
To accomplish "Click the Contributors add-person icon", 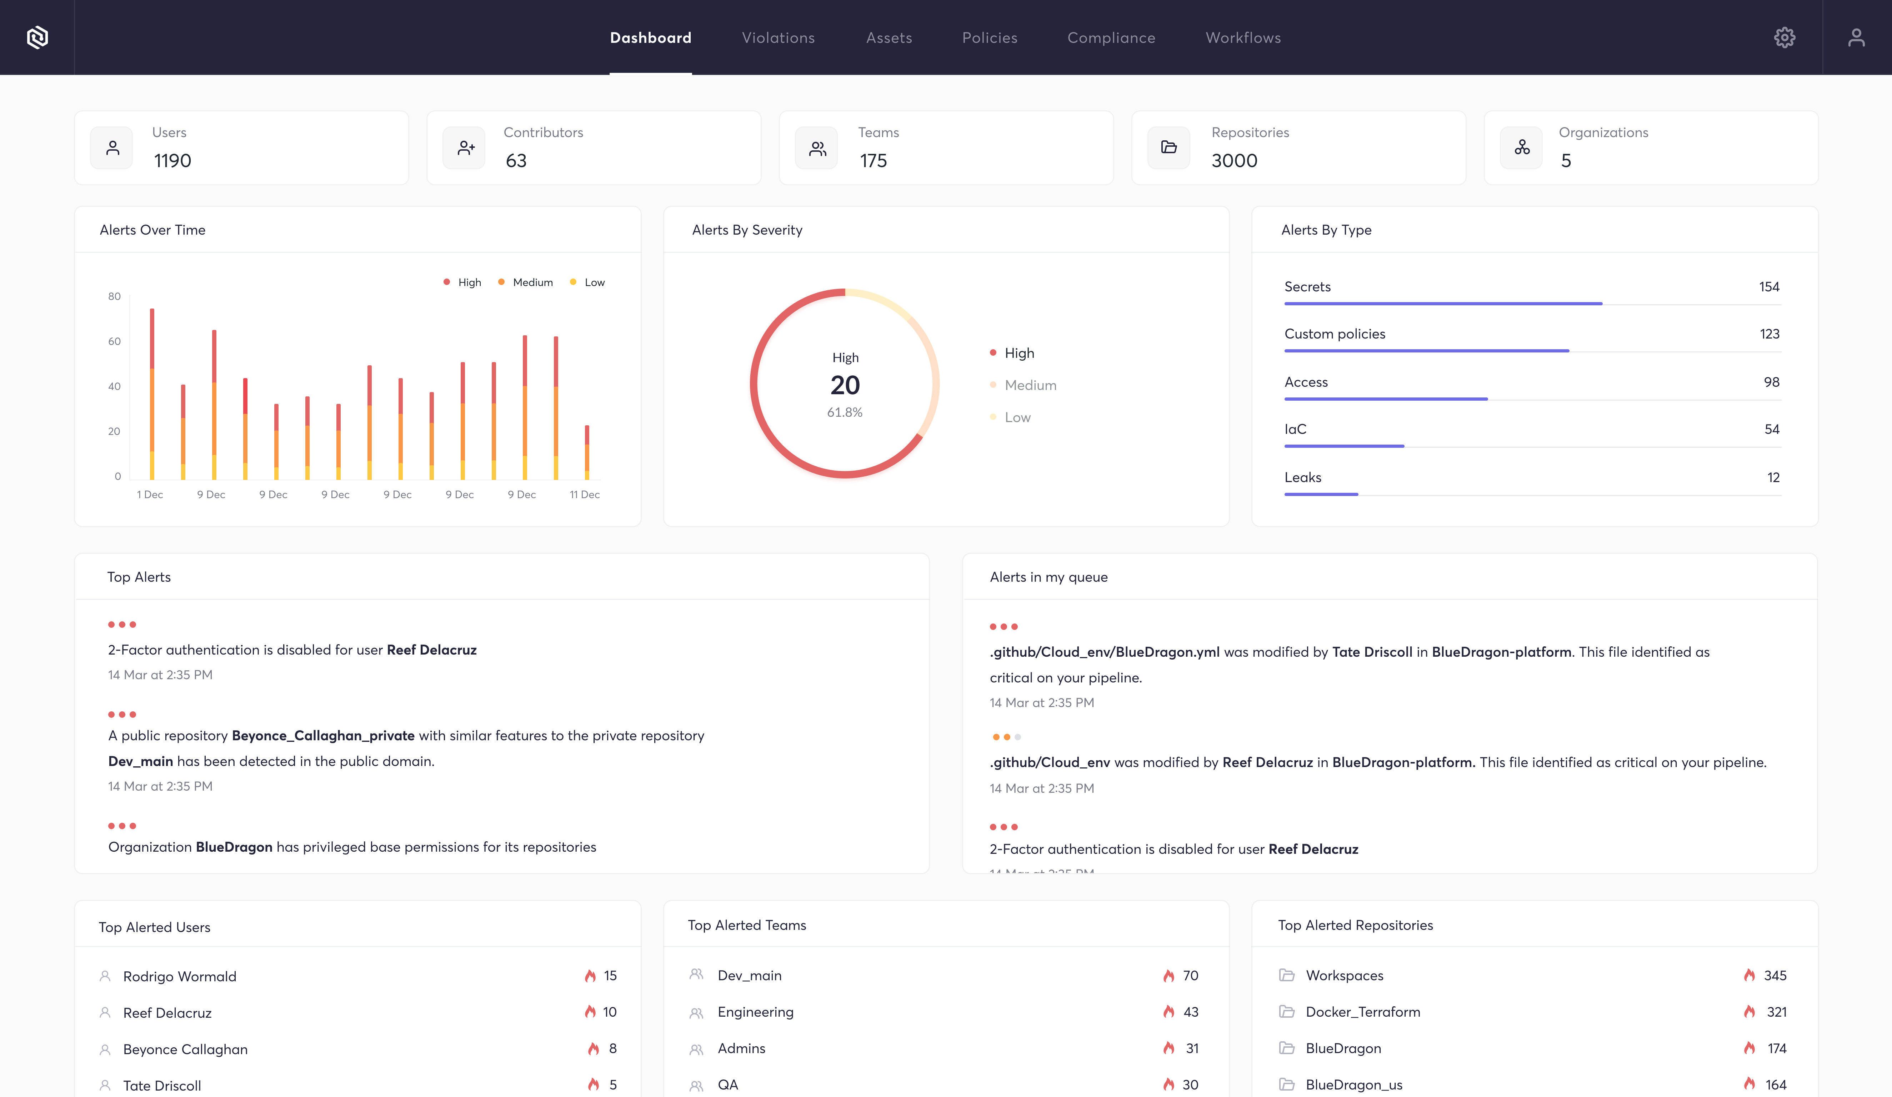I will (x=465, y=148).
